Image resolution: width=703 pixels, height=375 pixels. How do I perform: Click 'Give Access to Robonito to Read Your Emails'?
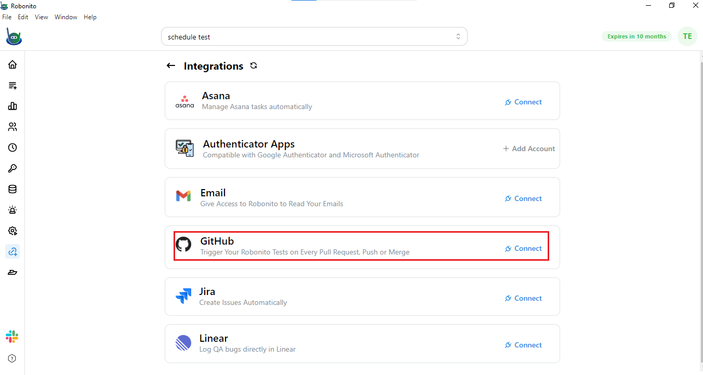[x=272, y=204]
